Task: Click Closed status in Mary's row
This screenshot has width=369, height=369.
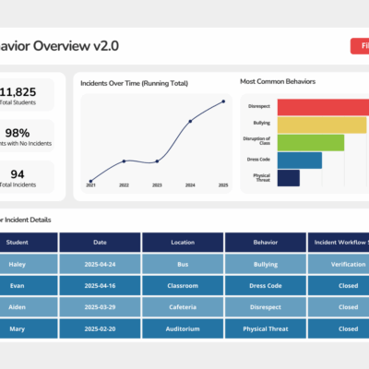Action: tap(339, 328)
